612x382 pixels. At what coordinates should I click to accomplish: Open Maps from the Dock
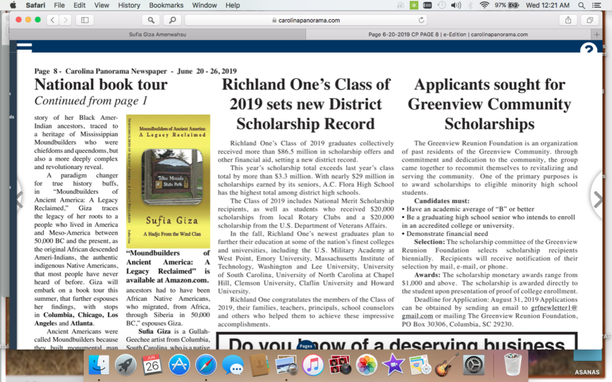(x=420, y=365)
